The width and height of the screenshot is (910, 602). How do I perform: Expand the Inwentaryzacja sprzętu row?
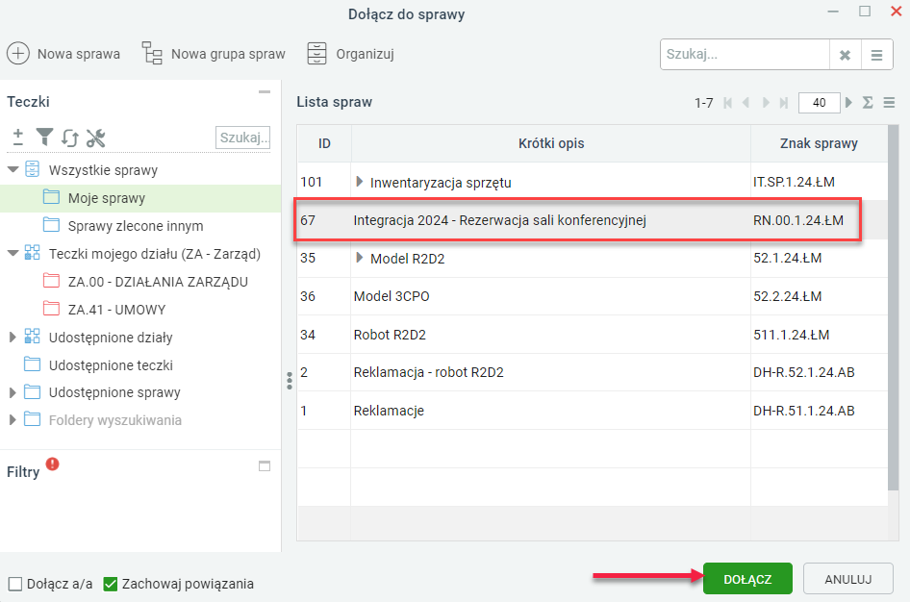(359, 182)
